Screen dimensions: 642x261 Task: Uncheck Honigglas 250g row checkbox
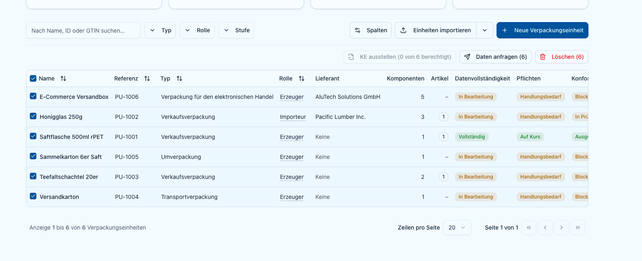pos(33,116)
